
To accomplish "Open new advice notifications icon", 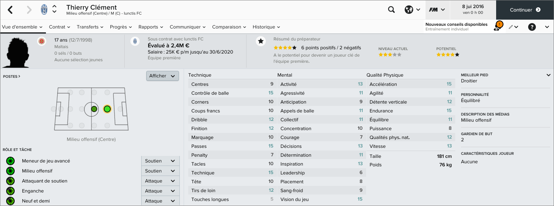I will coord(498,27).
